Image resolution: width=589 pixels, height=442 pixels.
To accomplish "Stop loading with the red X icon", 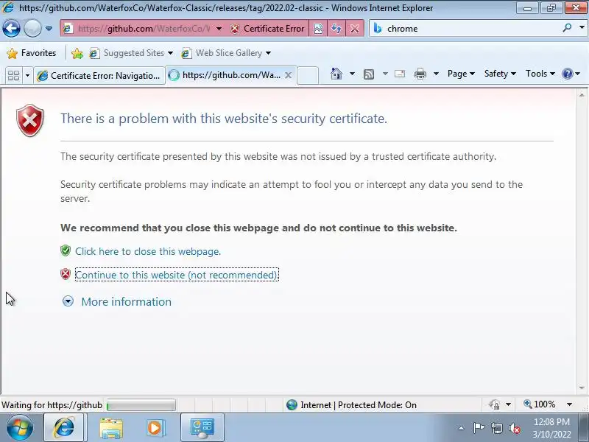I will 355,29.
